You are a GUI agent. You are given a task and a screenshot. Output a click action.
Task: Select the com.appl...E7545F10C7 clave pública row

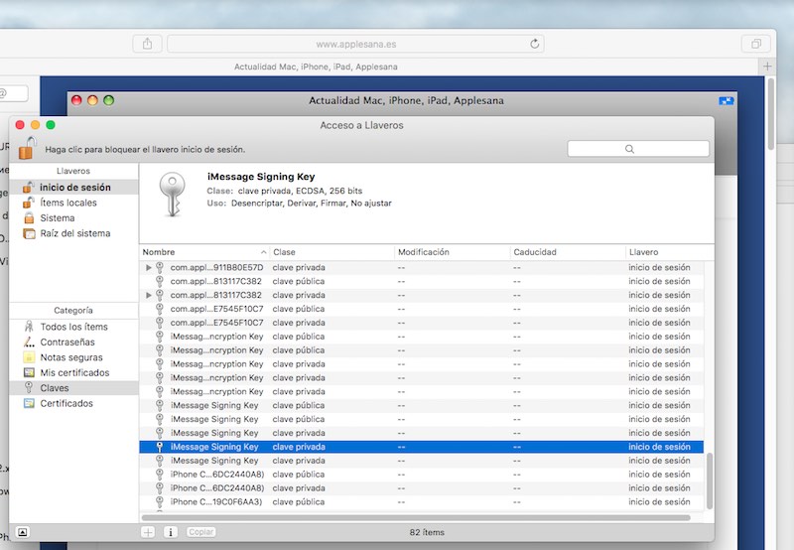(421, 309)
